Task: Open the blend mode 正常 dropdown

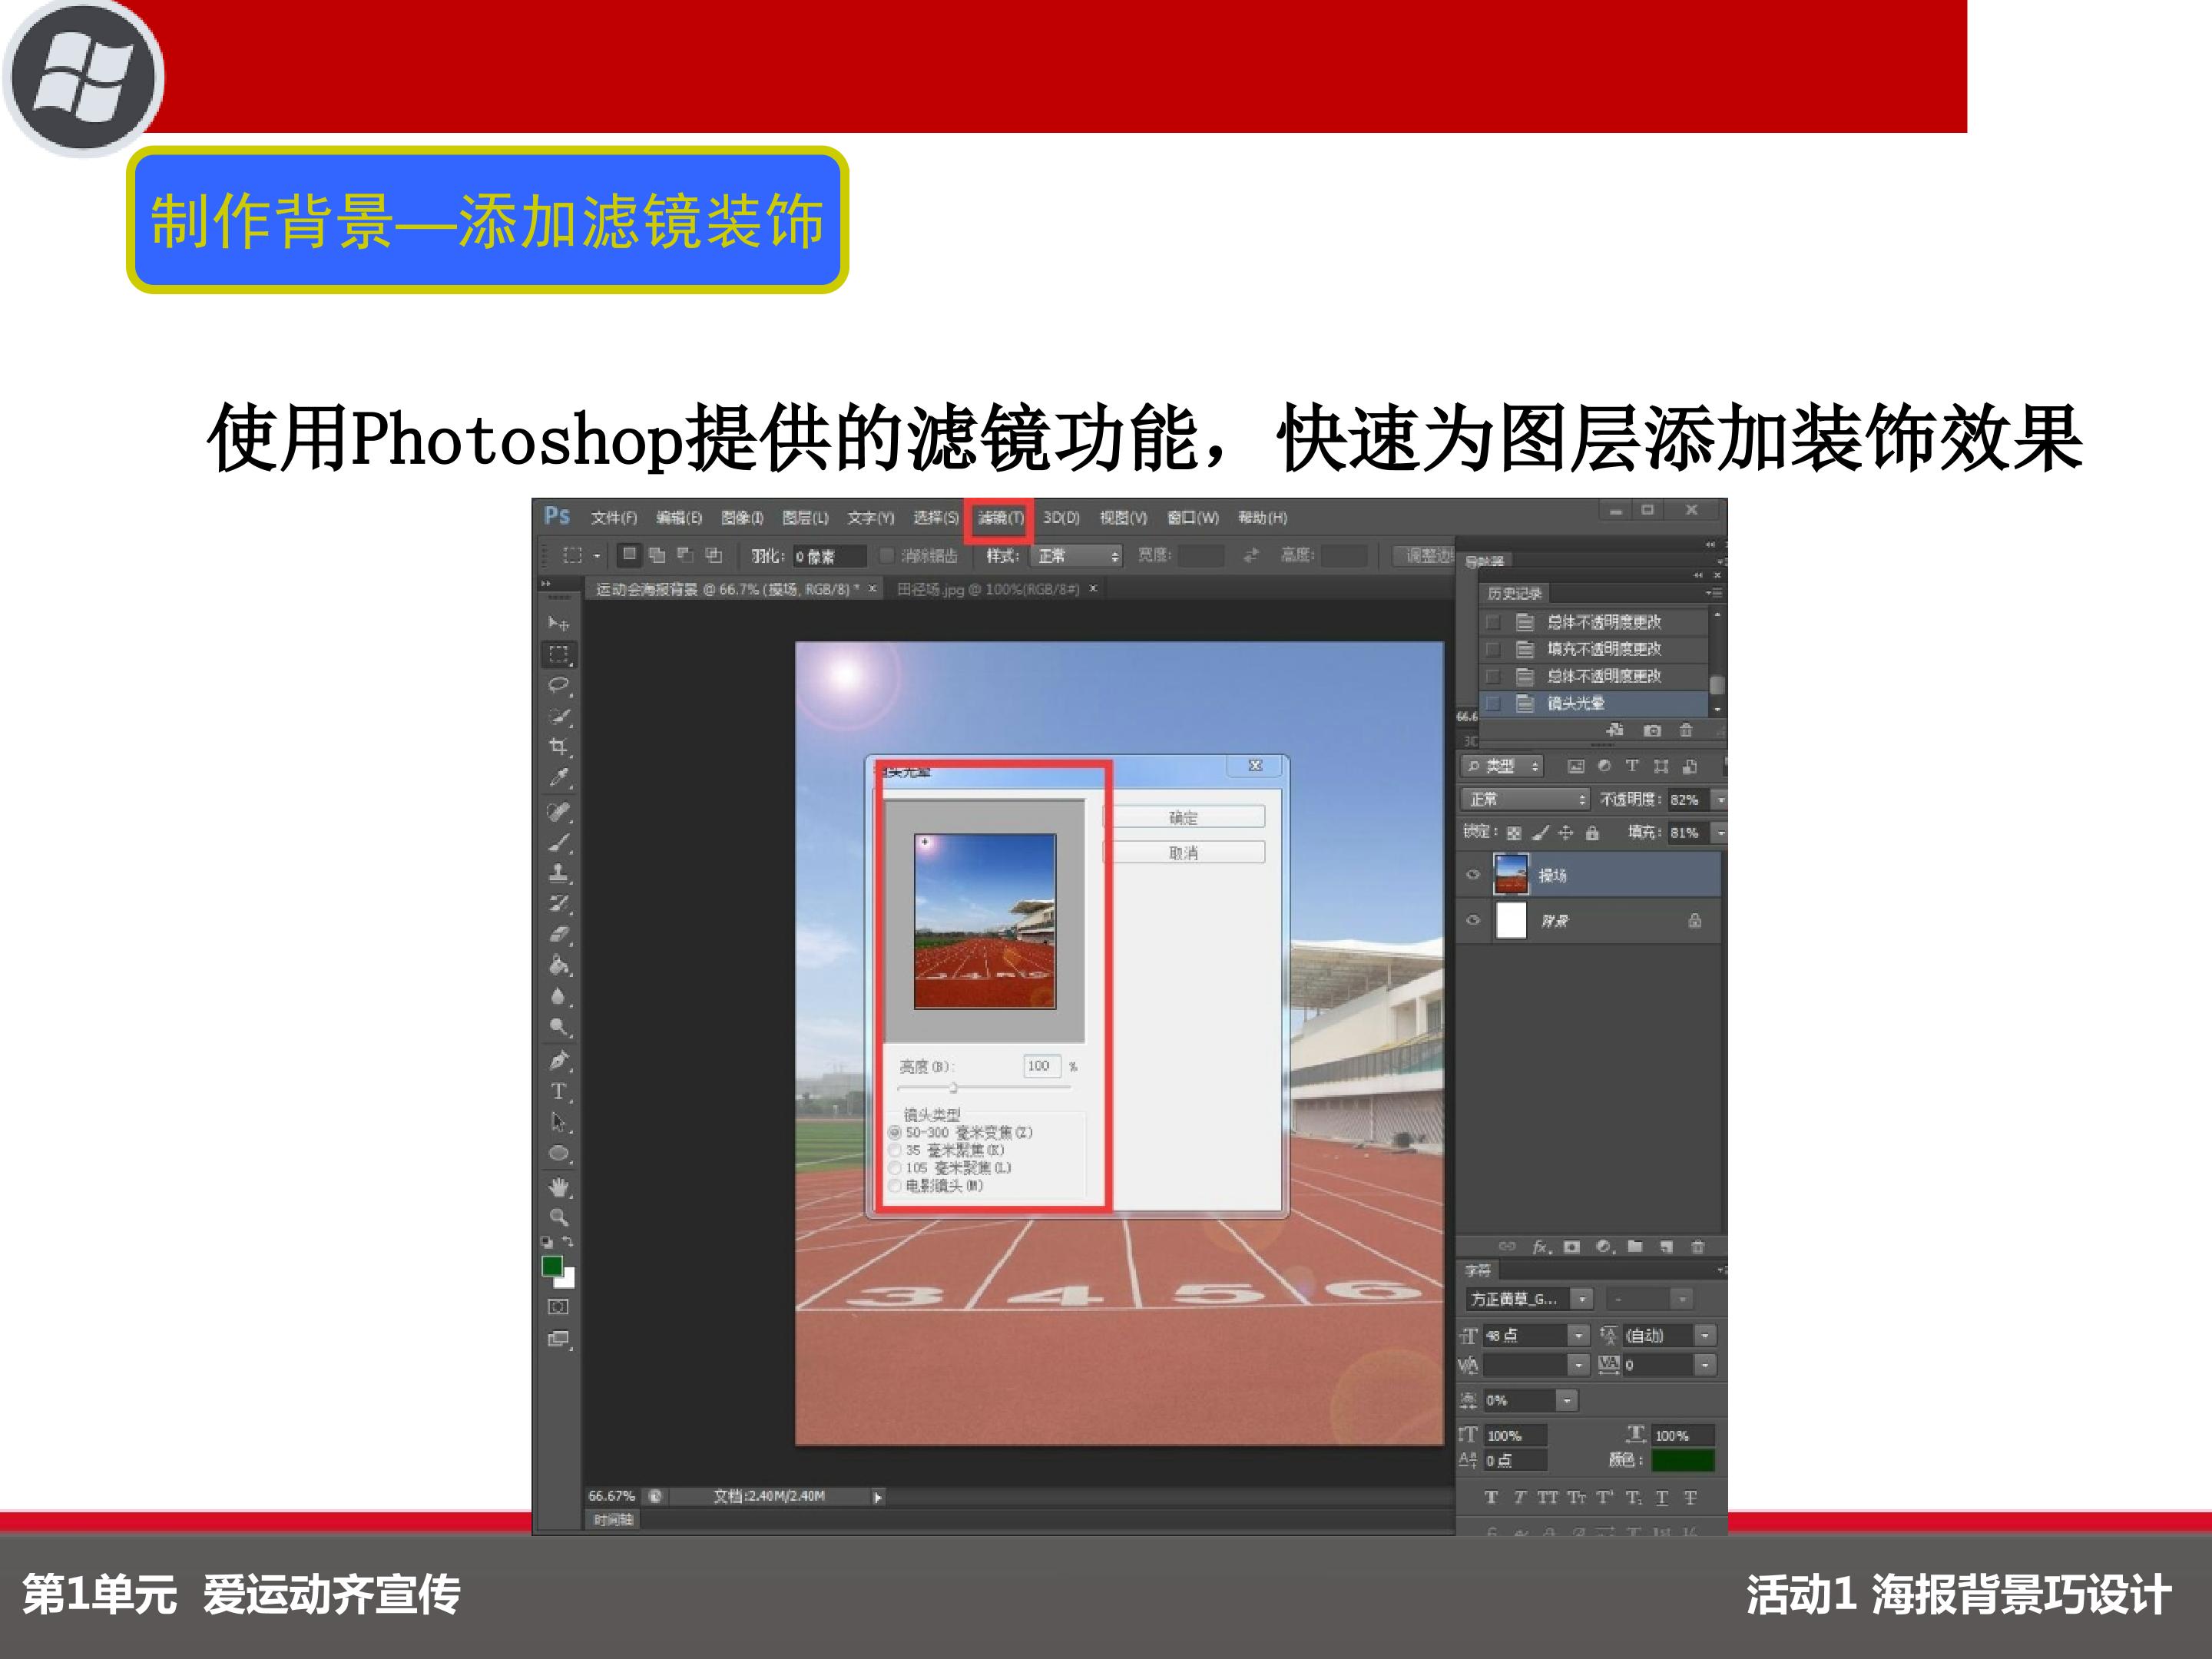Action: [1525, 799]
